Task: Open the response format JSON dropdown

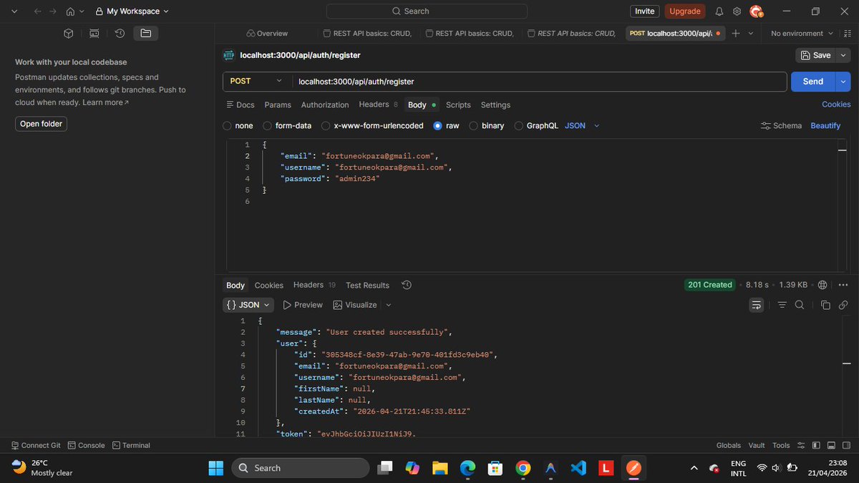Action: point(248,305)
